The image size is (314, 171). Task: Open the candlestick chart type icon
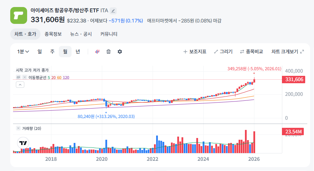pyautogui.click(x=97, y=52)
